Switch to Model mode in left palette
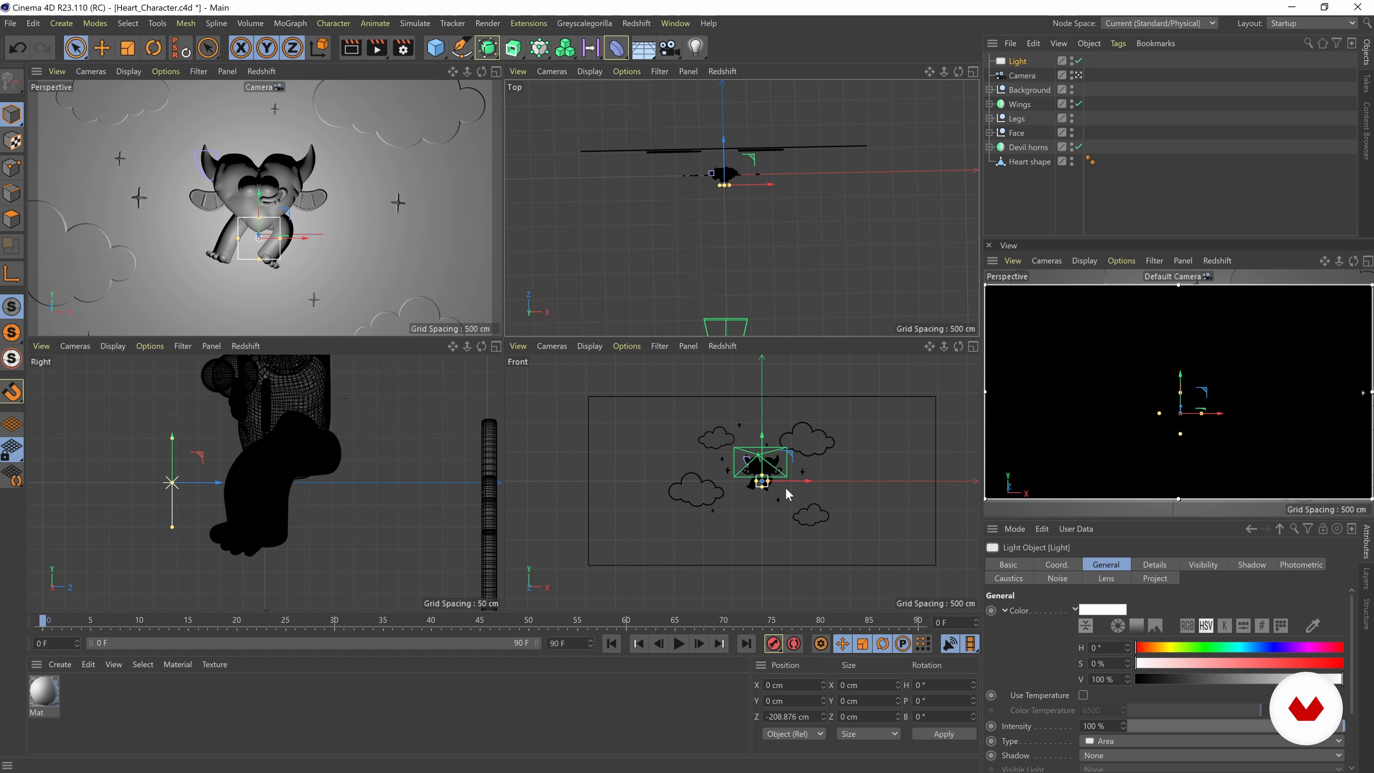 [12, 115]
